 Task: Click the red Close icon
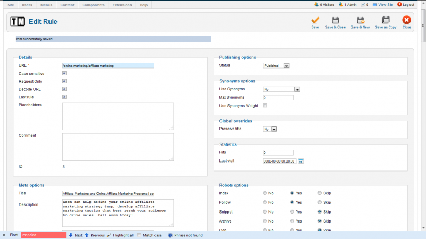tap(407, 20)
